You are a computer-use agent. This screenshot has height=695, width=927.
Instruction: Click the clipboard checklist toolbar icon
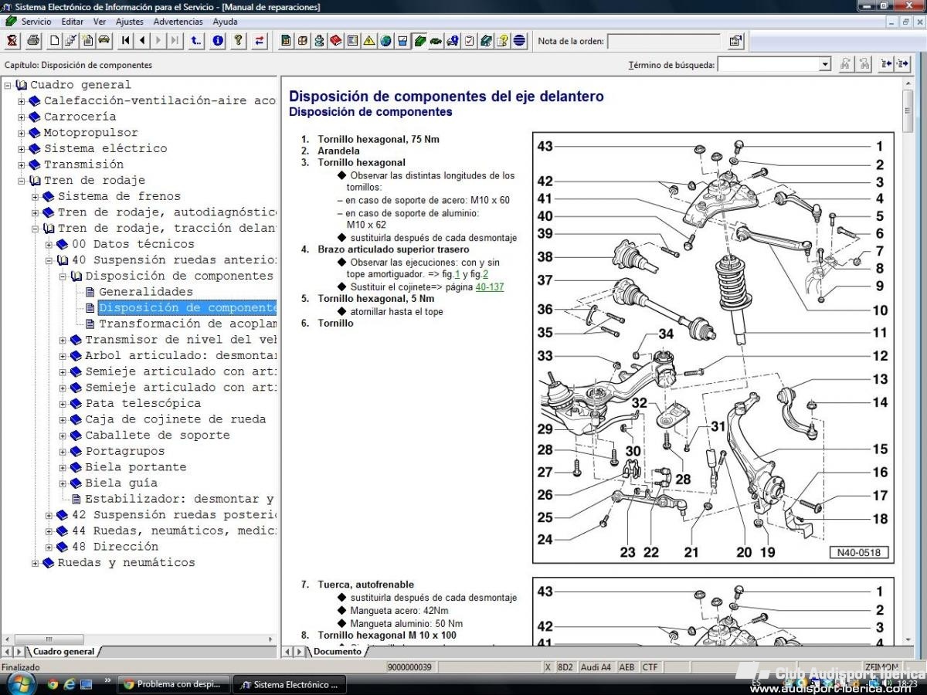(x=469, y=41)
